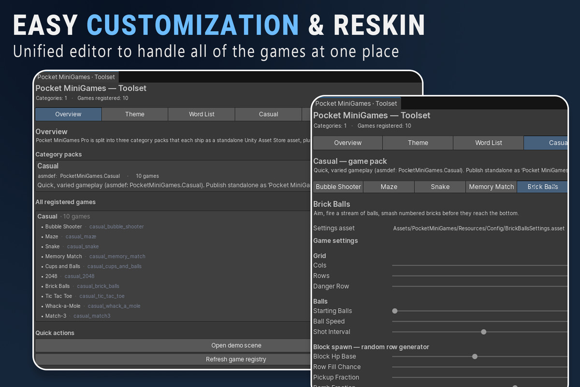Screen dimensions: 580x387
Task: Click the Refresh game registry button
Action: 236,359
